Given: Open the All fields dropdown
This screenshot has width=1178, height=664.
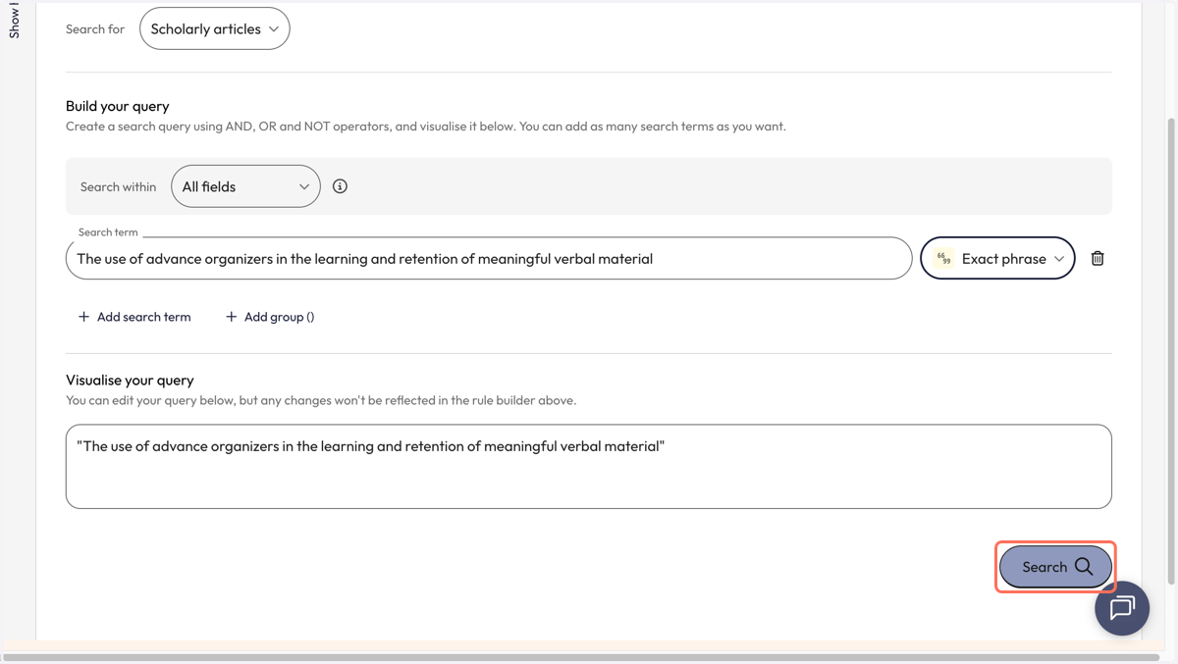Looking at the screenshot, I should 245,186.
